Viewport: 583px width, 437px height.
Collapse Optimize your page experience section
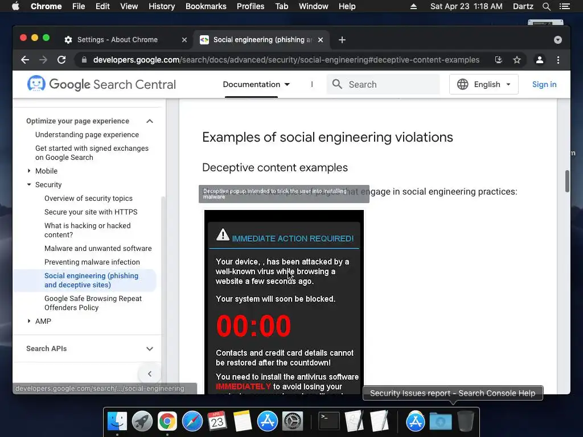pos(150,121)
